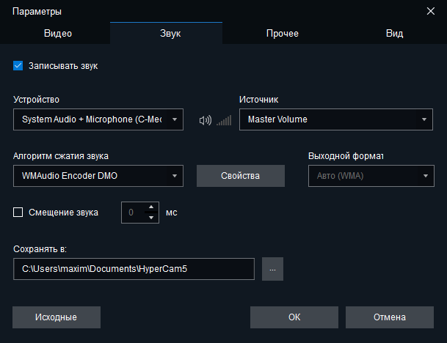Click the Свойства button

240,176
